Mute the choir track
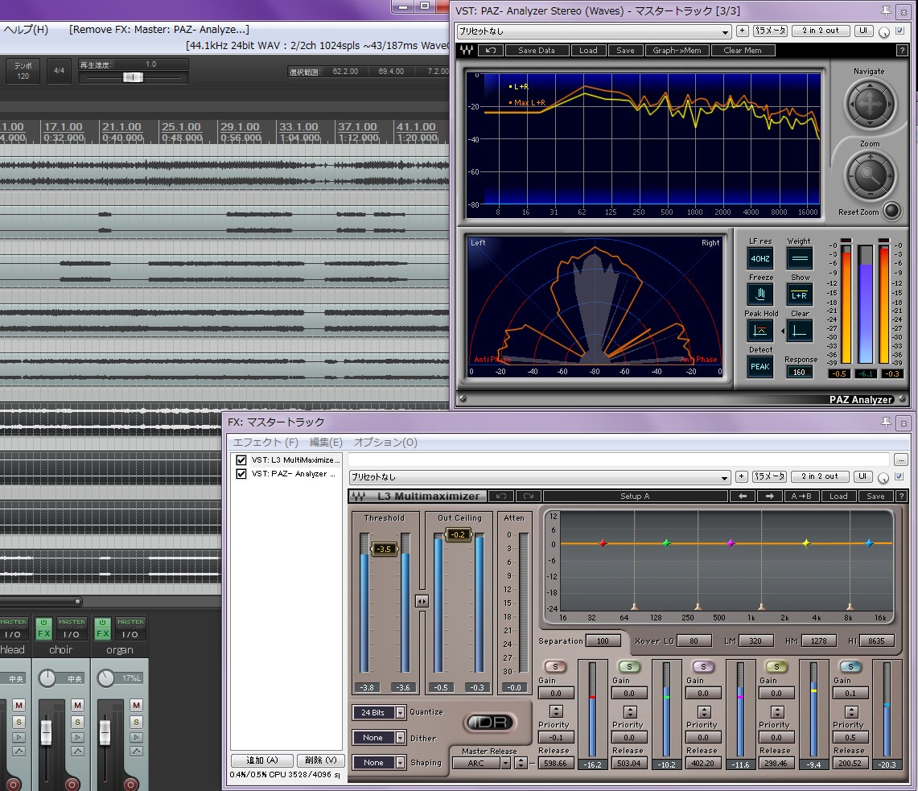The width and height of the screenshot is (918, 791). 78,705
